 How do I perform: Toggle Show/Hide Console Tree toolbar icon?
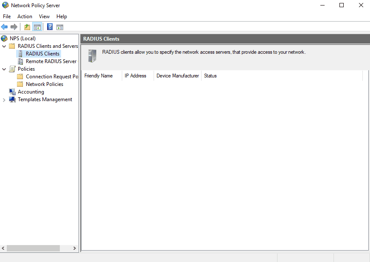(37, 27)
